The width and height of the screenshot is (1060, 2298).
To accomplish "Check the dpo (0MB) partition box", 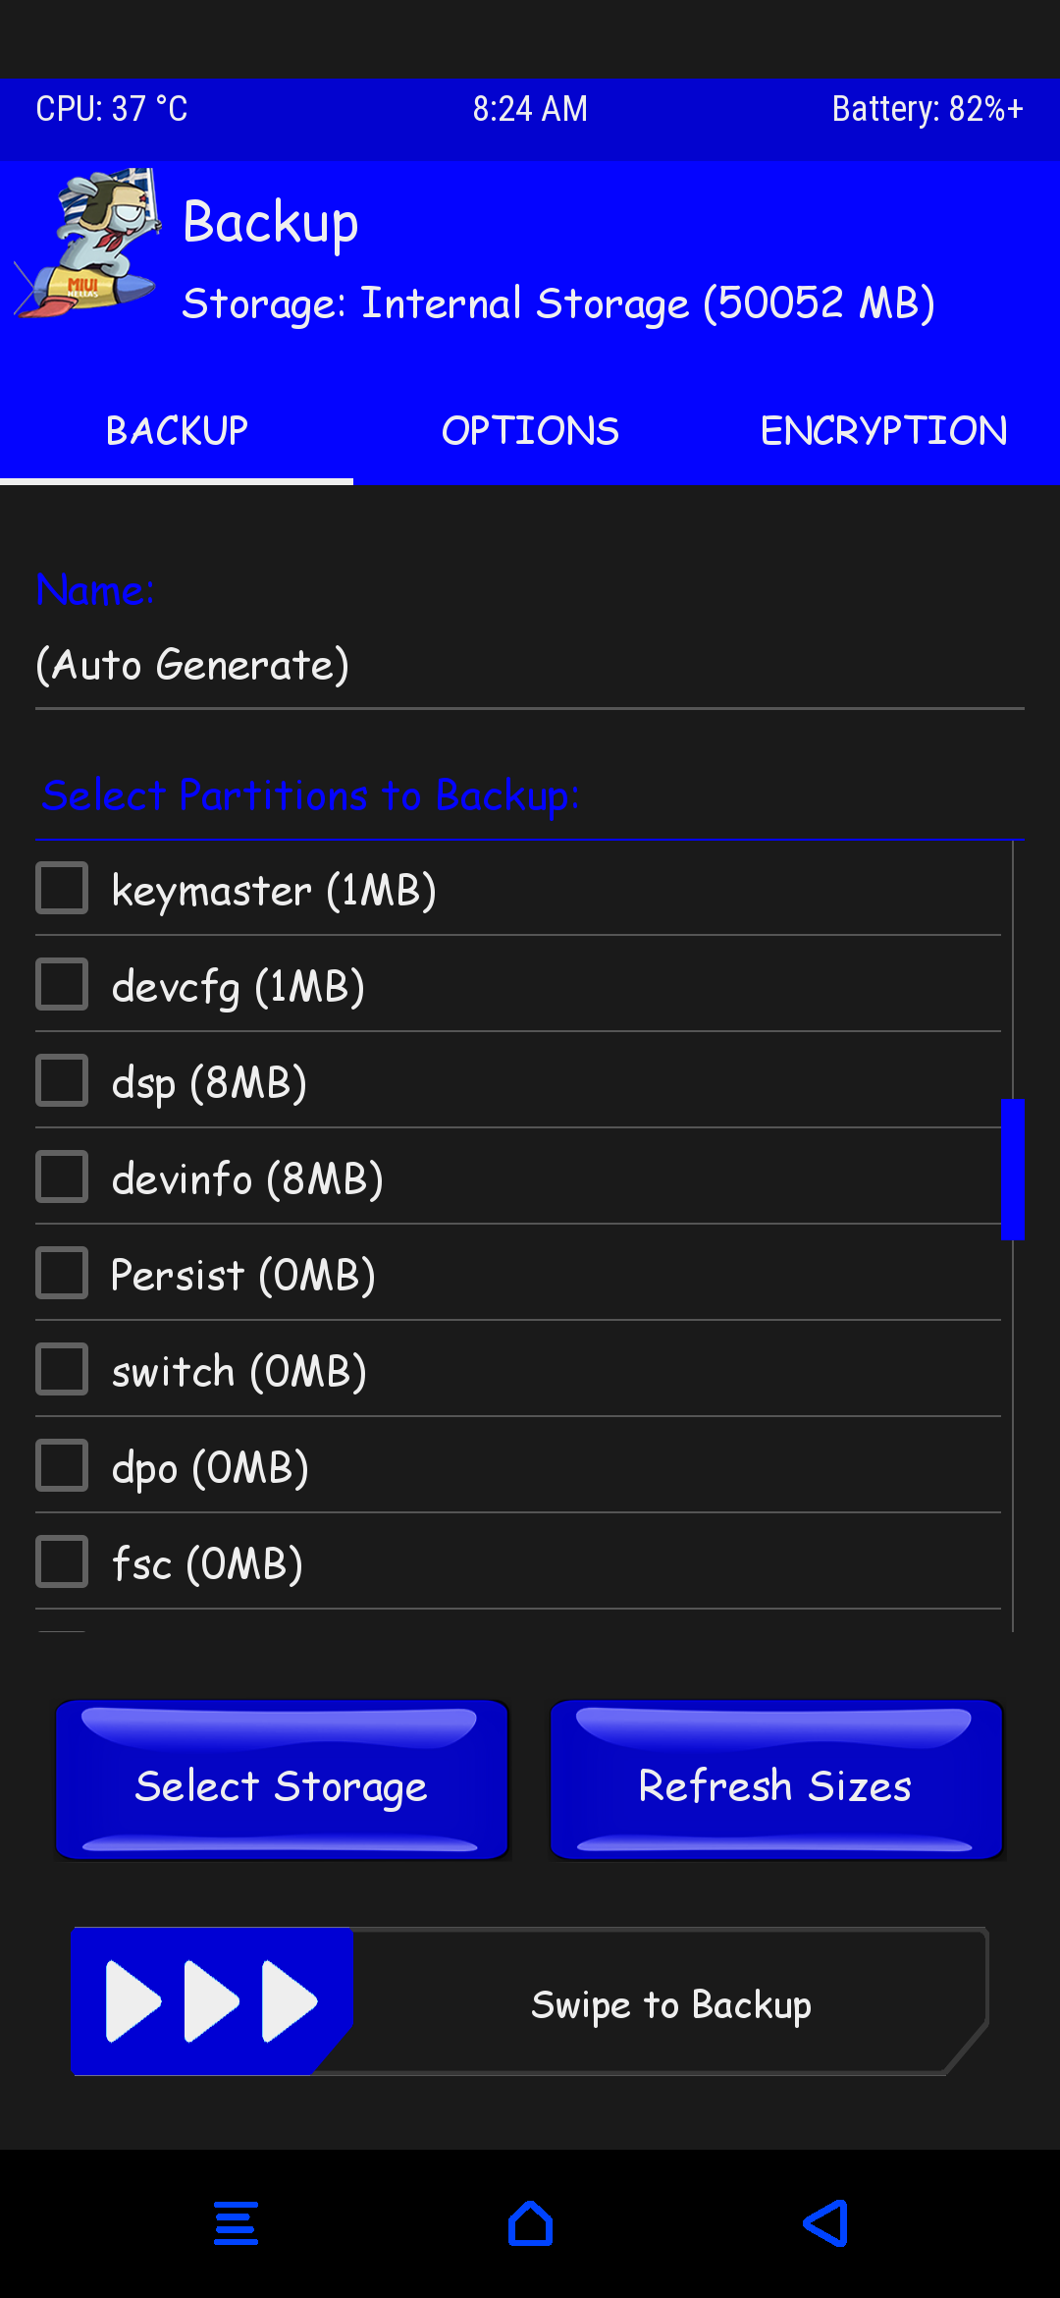I will 62,1466.
